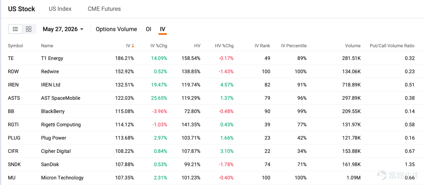This screenshot has height=185, width=425.
Task: Sort by HV %Chg column header
Action: tap(224, 46)
